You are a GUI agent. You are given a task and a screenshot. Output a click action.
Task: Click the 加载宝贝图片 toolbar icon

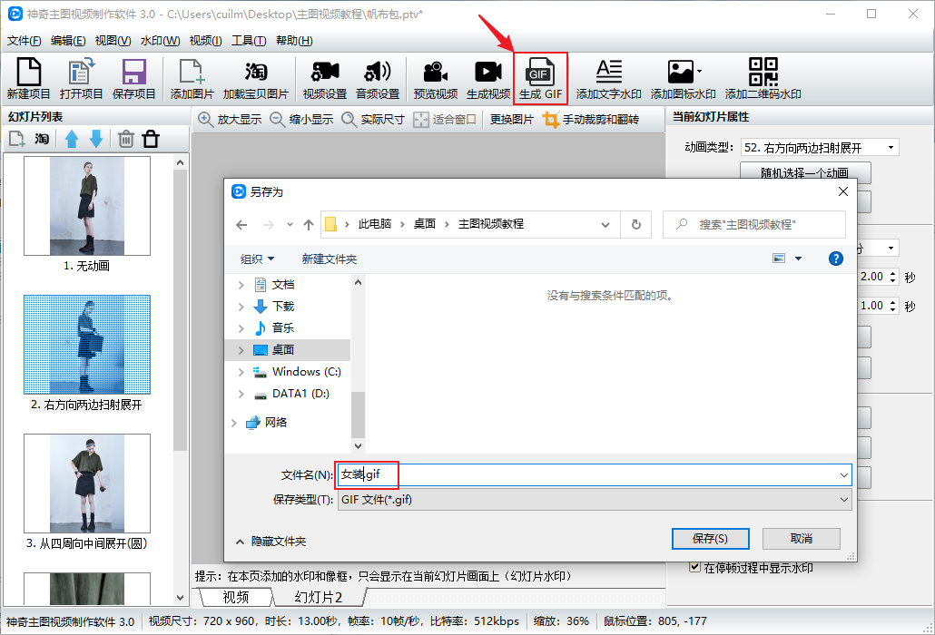pyautogui.click(x=256, y=78)
